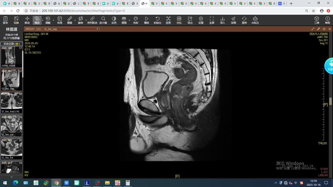The image size is (333, 187).
Task: Apply 伪彩 (Pseudo-color) palette tool
Action: (x=136, y=20)
